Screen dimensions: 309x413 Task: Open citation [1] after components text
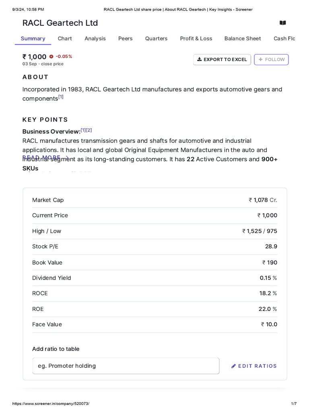[61, 97]
